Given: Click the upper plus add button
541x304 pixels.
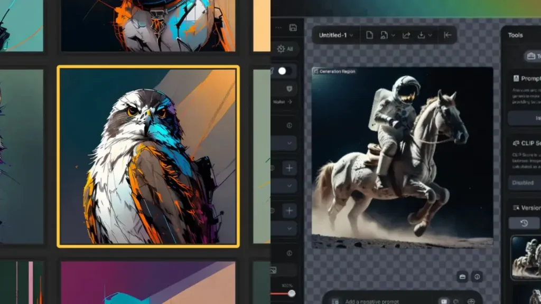Looking at the screenshot, I should [290, 168].
